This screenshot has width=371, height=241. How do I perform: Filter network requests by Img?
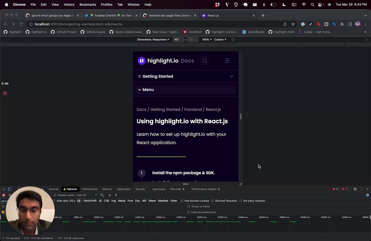114,201
